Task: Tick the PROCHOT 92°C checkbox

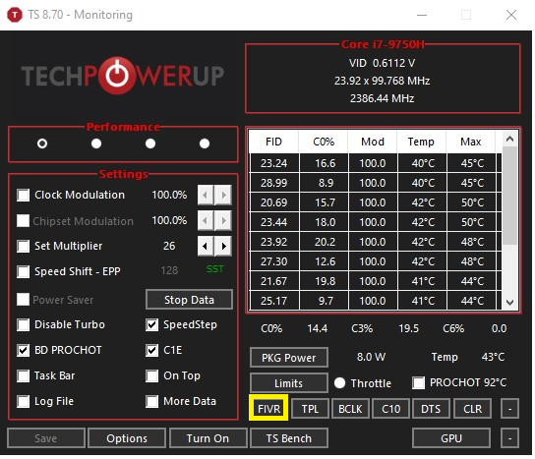Action: pyautogui.click(x=418, y=382)
